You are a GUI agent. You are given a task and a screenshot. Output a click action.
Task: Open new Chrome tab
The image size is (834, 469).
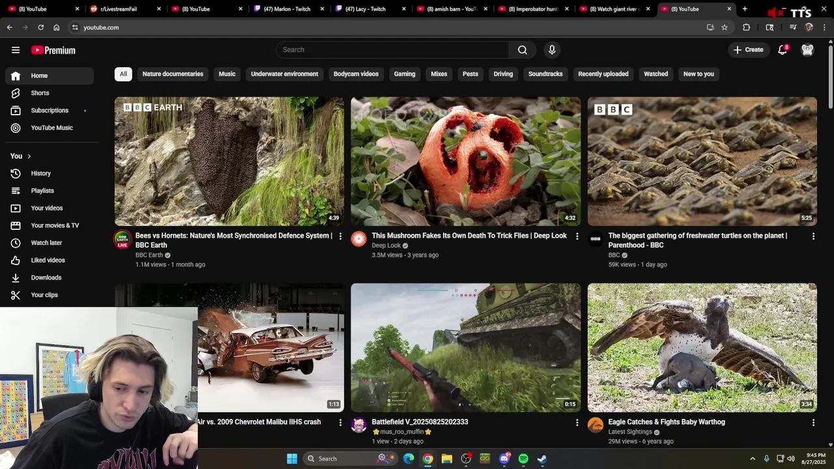745,9
